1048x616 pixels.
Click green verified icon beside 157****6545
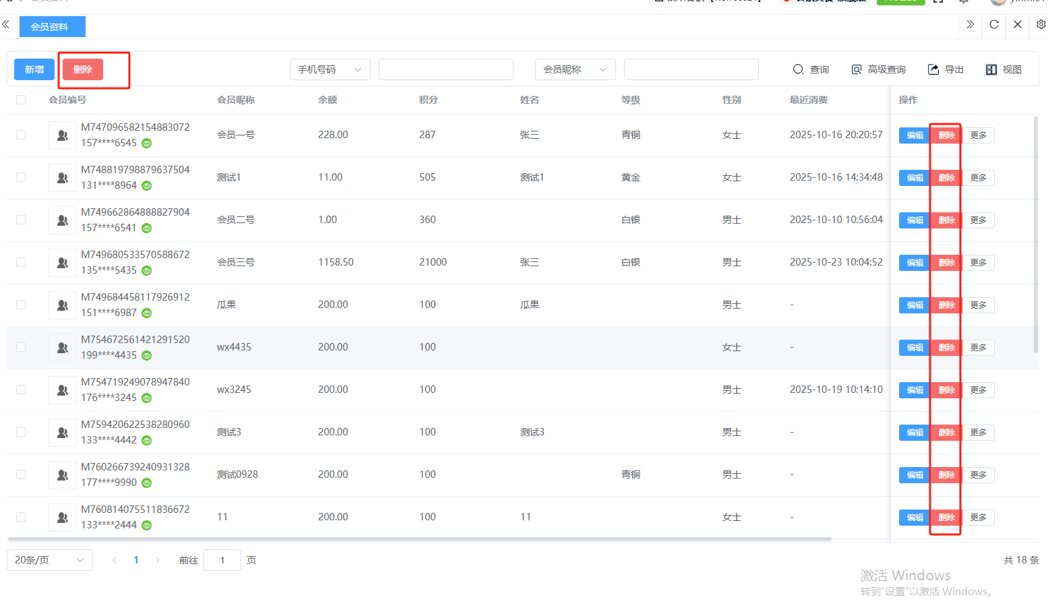pos(146,143)
